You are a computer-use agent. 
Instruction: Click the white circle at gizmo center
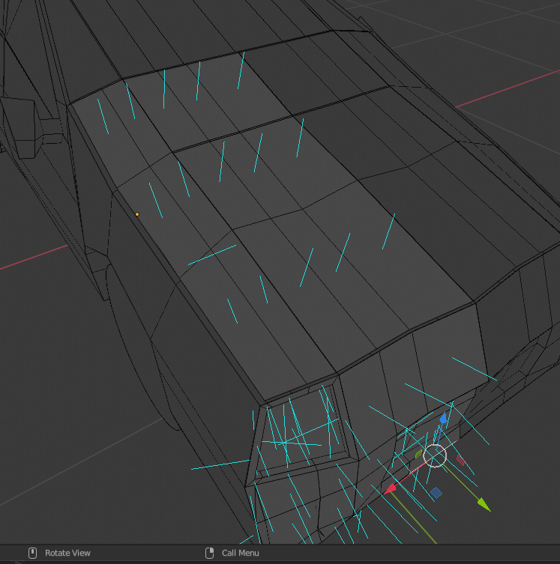435,455
